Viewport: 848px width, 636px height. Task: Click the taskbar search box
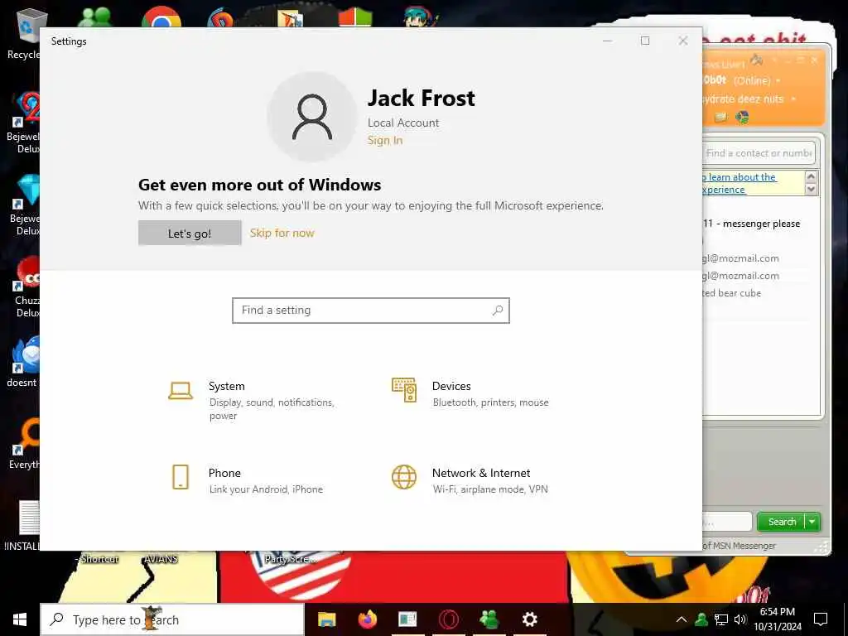[x=172, y=619]
